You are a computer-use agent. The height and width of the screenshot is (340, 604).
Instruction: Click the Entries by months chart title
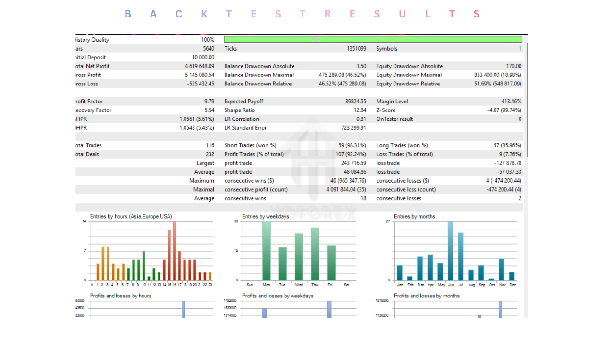pos(414,217)
